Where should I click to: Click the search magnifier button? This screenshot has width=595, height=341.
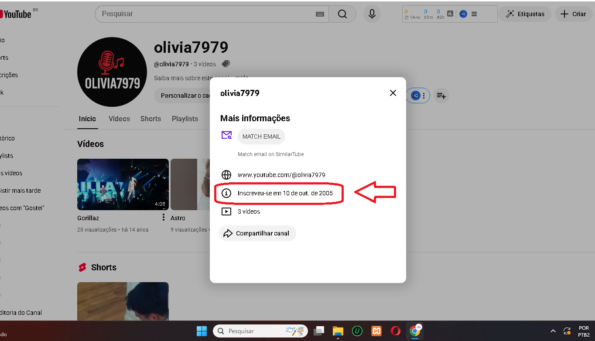click(342, 14)
